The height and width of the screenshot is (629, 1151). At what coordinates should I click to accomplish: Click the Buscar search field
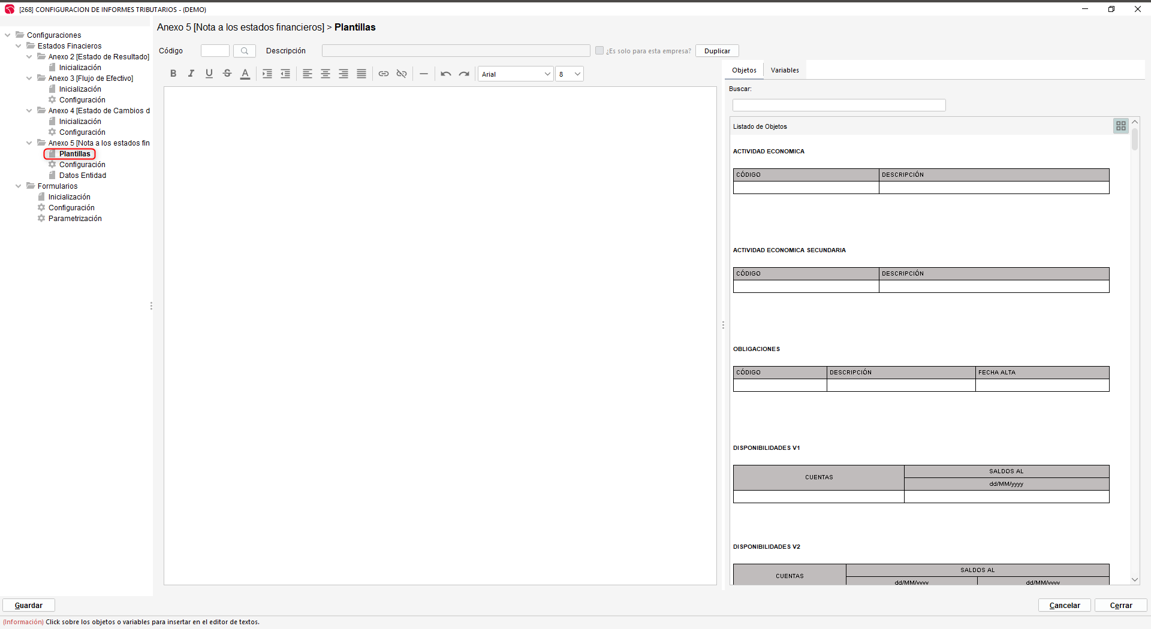[x=839, y=105]
